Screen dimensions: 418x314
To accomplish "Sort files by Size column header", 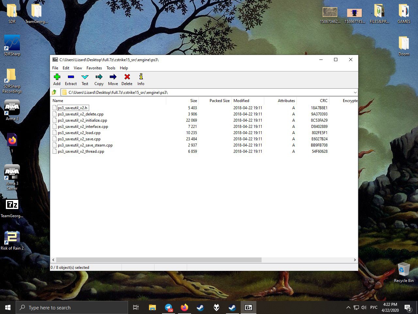I will (193, 101).
